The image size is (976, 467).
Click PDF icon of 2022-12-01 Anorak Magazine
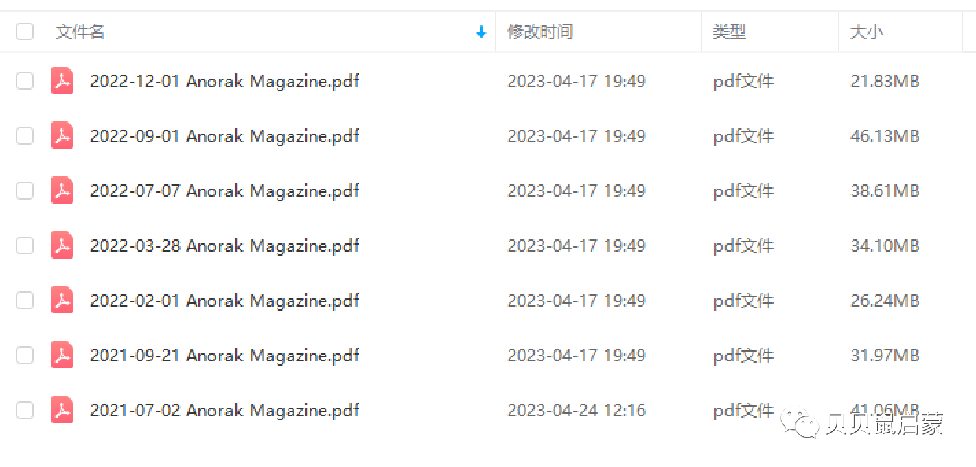62,81
